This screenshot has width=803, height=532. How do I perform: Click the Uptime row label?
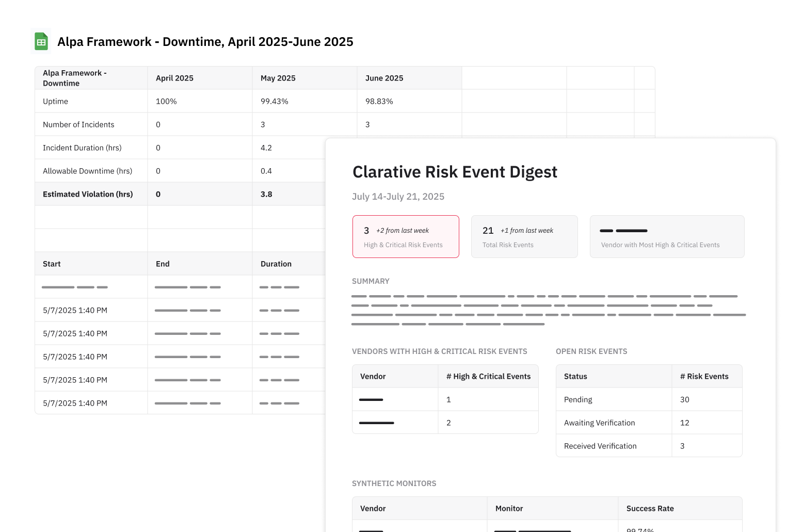click(x=55, y=101)
